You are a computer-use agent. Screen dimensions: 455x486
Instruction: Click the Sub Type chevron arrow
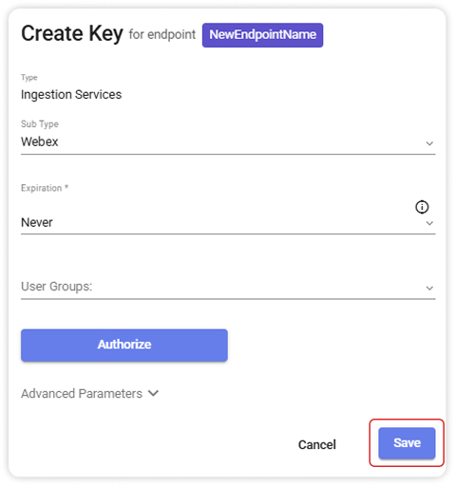point(429,143)
